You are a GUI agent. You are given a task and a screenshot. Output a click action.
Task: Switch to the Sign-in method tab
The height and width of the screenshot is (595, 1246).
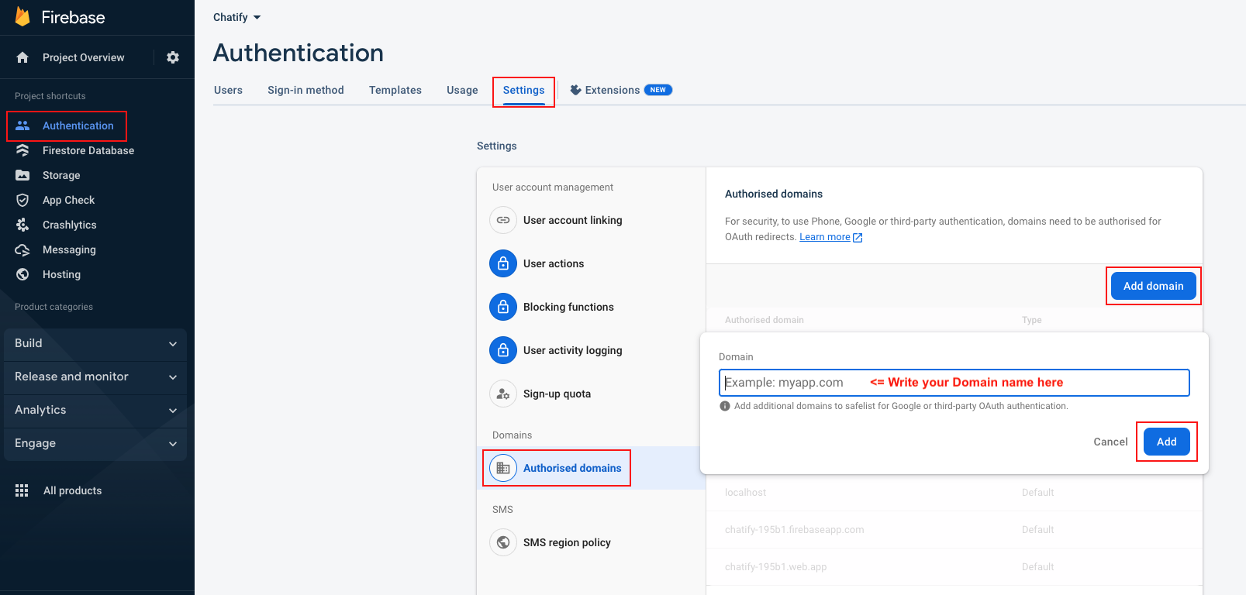tap(305, 90)
